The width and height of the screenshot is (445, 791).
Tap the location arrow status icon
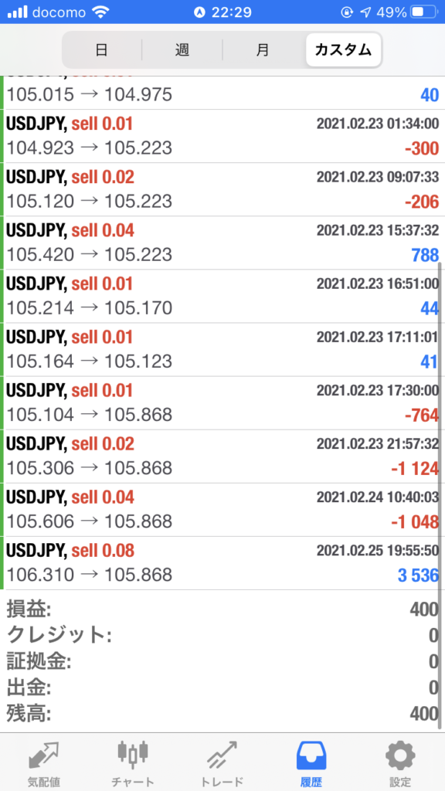(x=365, y=12)
